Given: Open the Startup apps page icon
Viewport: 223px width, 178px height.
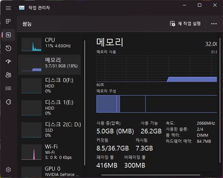Looking at the screenshot, I should coord(8,62).
